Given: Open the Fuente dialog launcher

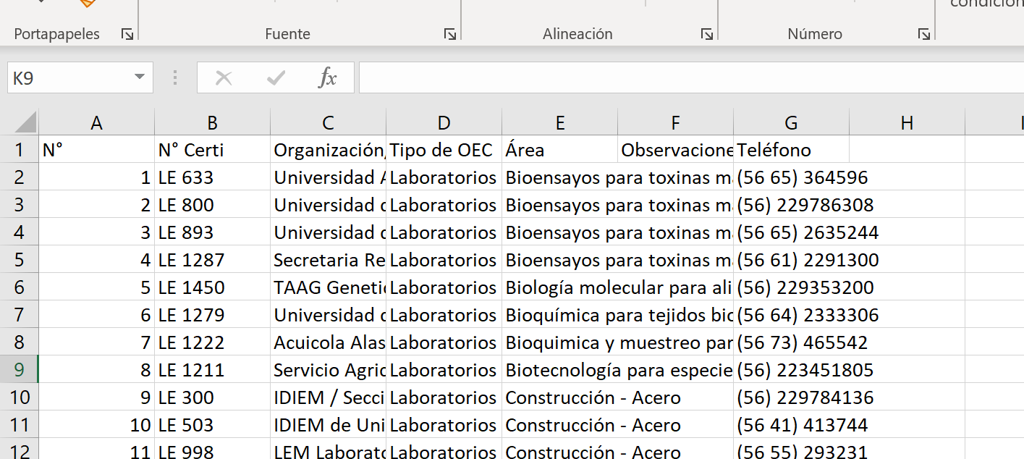Looking at the screenshot, I should tap(450, 34).
